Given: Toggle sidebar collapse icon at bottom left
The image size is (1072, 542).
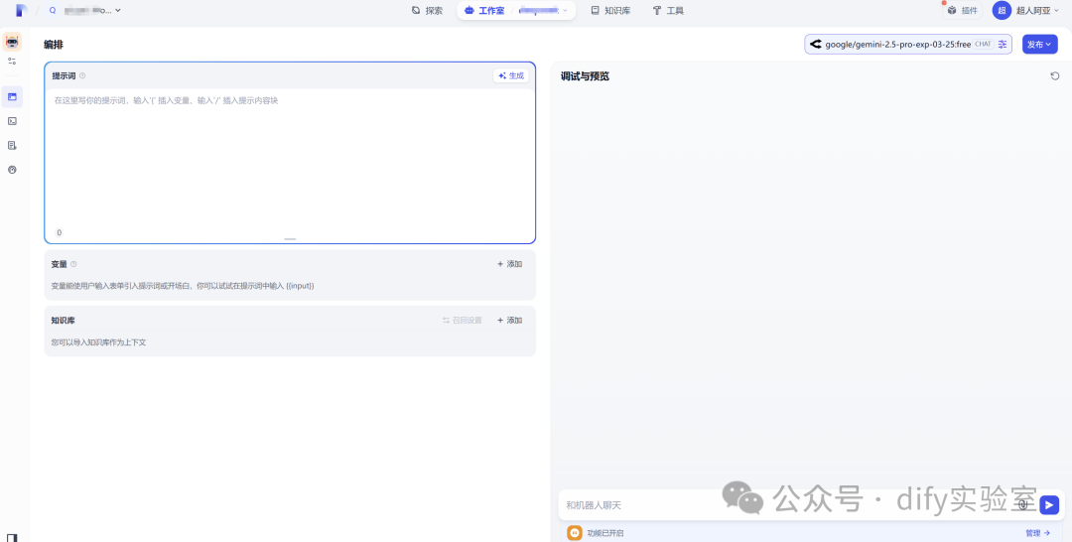Looking at the screenshot, I should coord(12,538).
